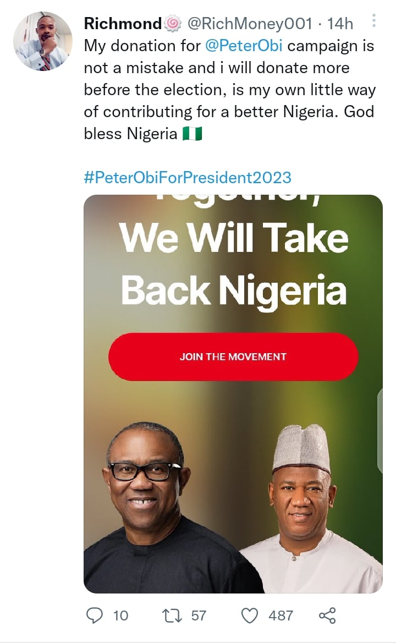The width and height of the screenshot is (396, 643).
Task: Tap the share icon below the tweet
Action: click(327, 614)
